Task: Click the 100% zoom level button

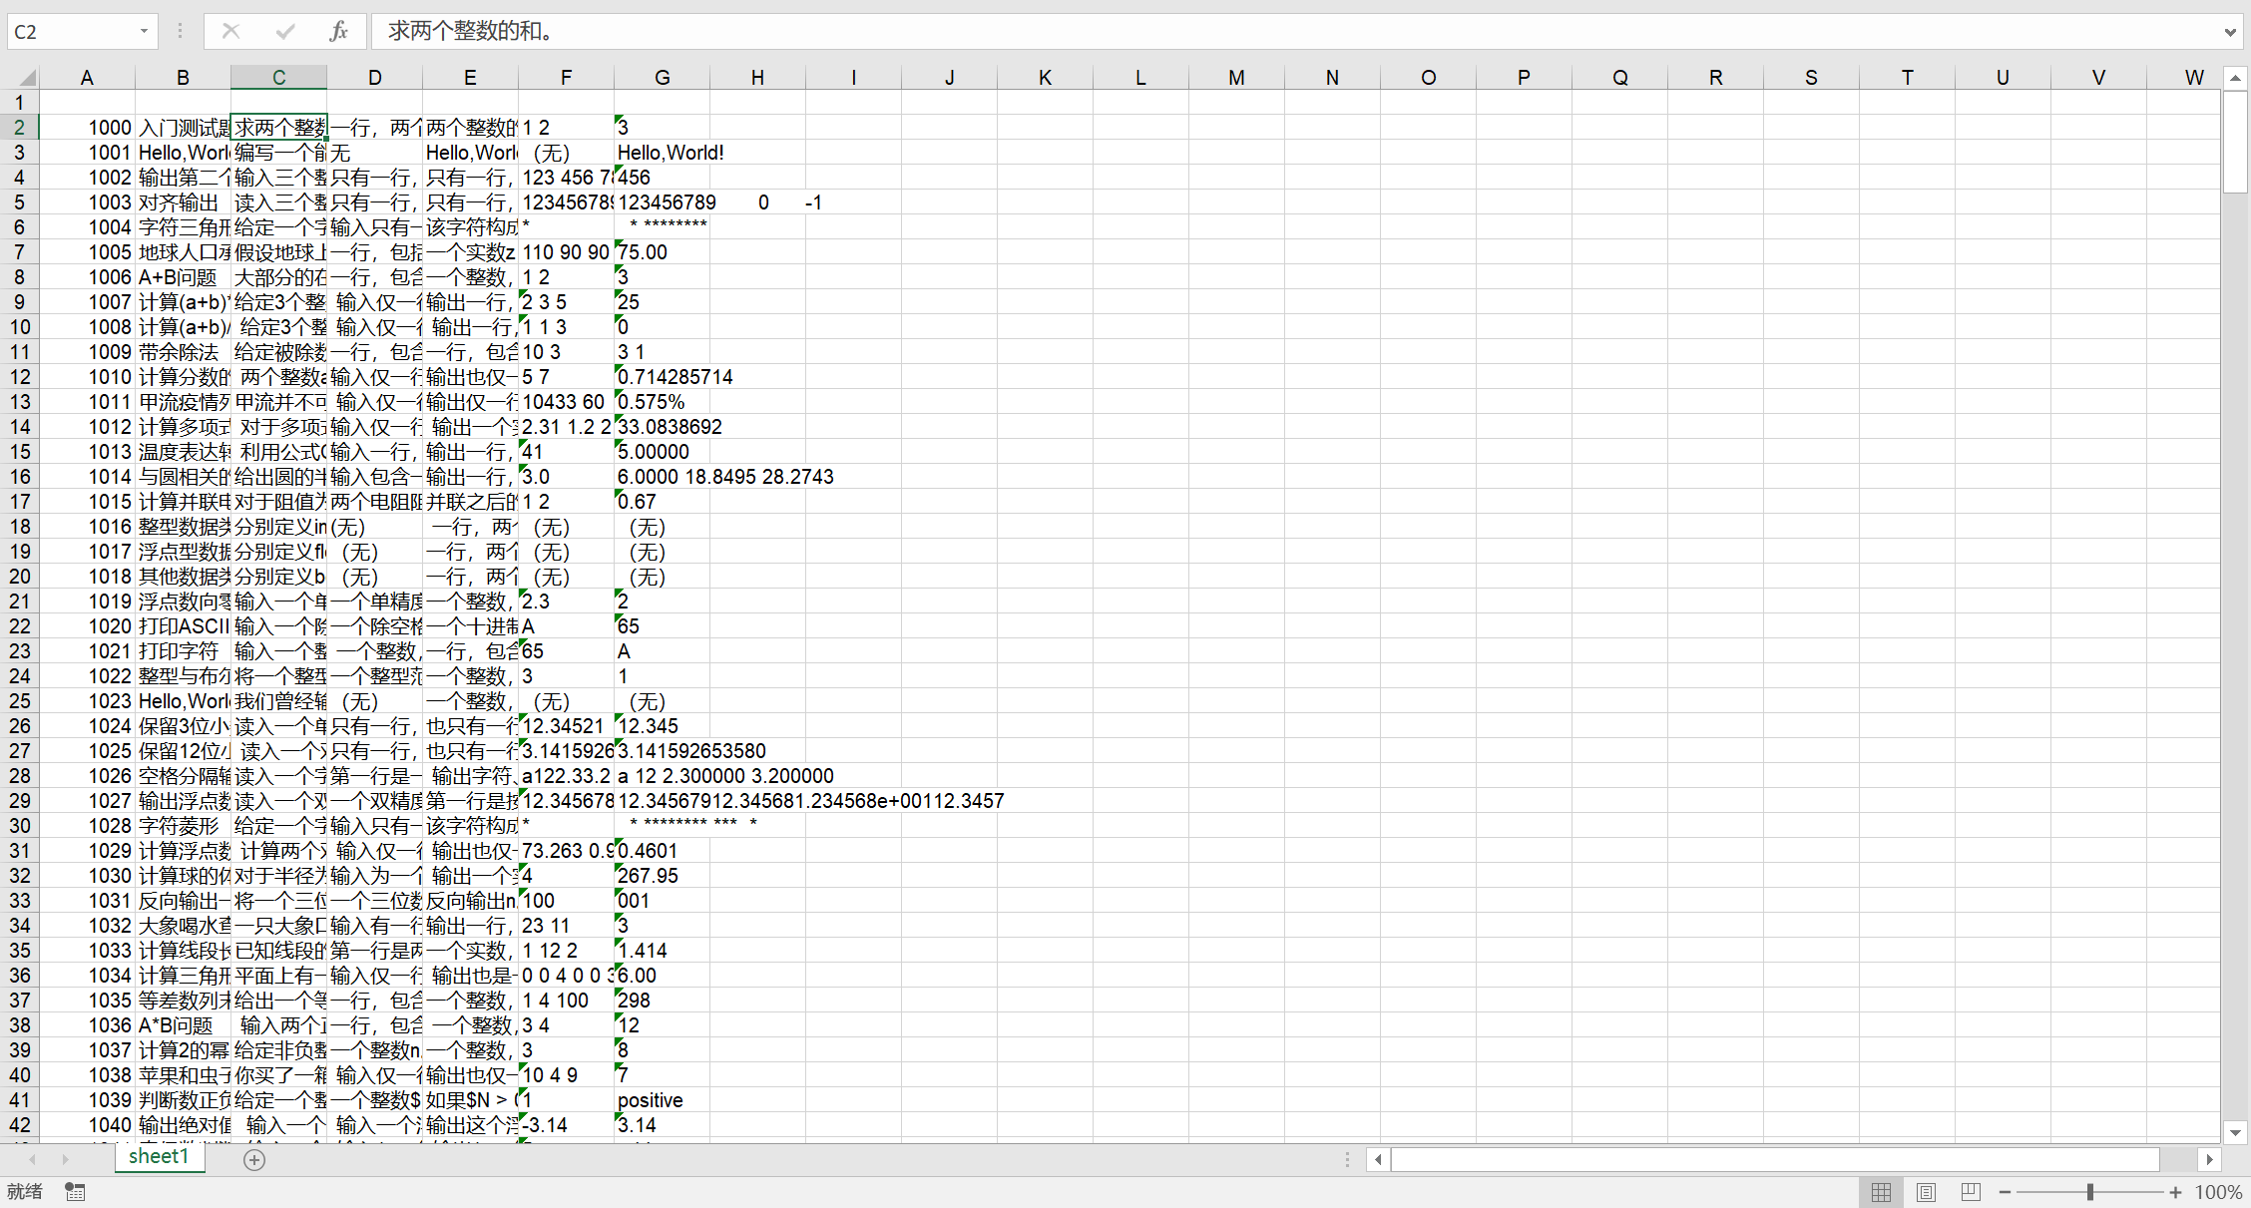Action: point(2218,1192)
